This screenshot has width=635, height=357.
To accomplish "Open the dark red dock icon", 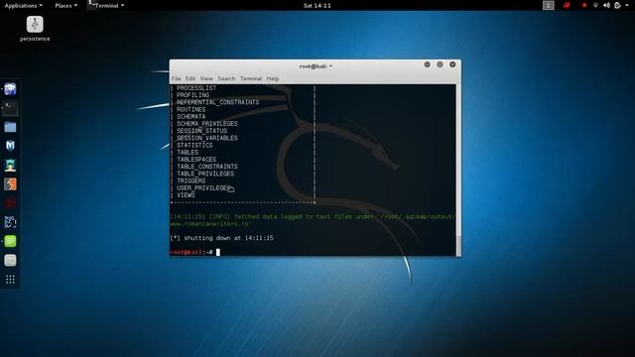I will tap(10, 203).
